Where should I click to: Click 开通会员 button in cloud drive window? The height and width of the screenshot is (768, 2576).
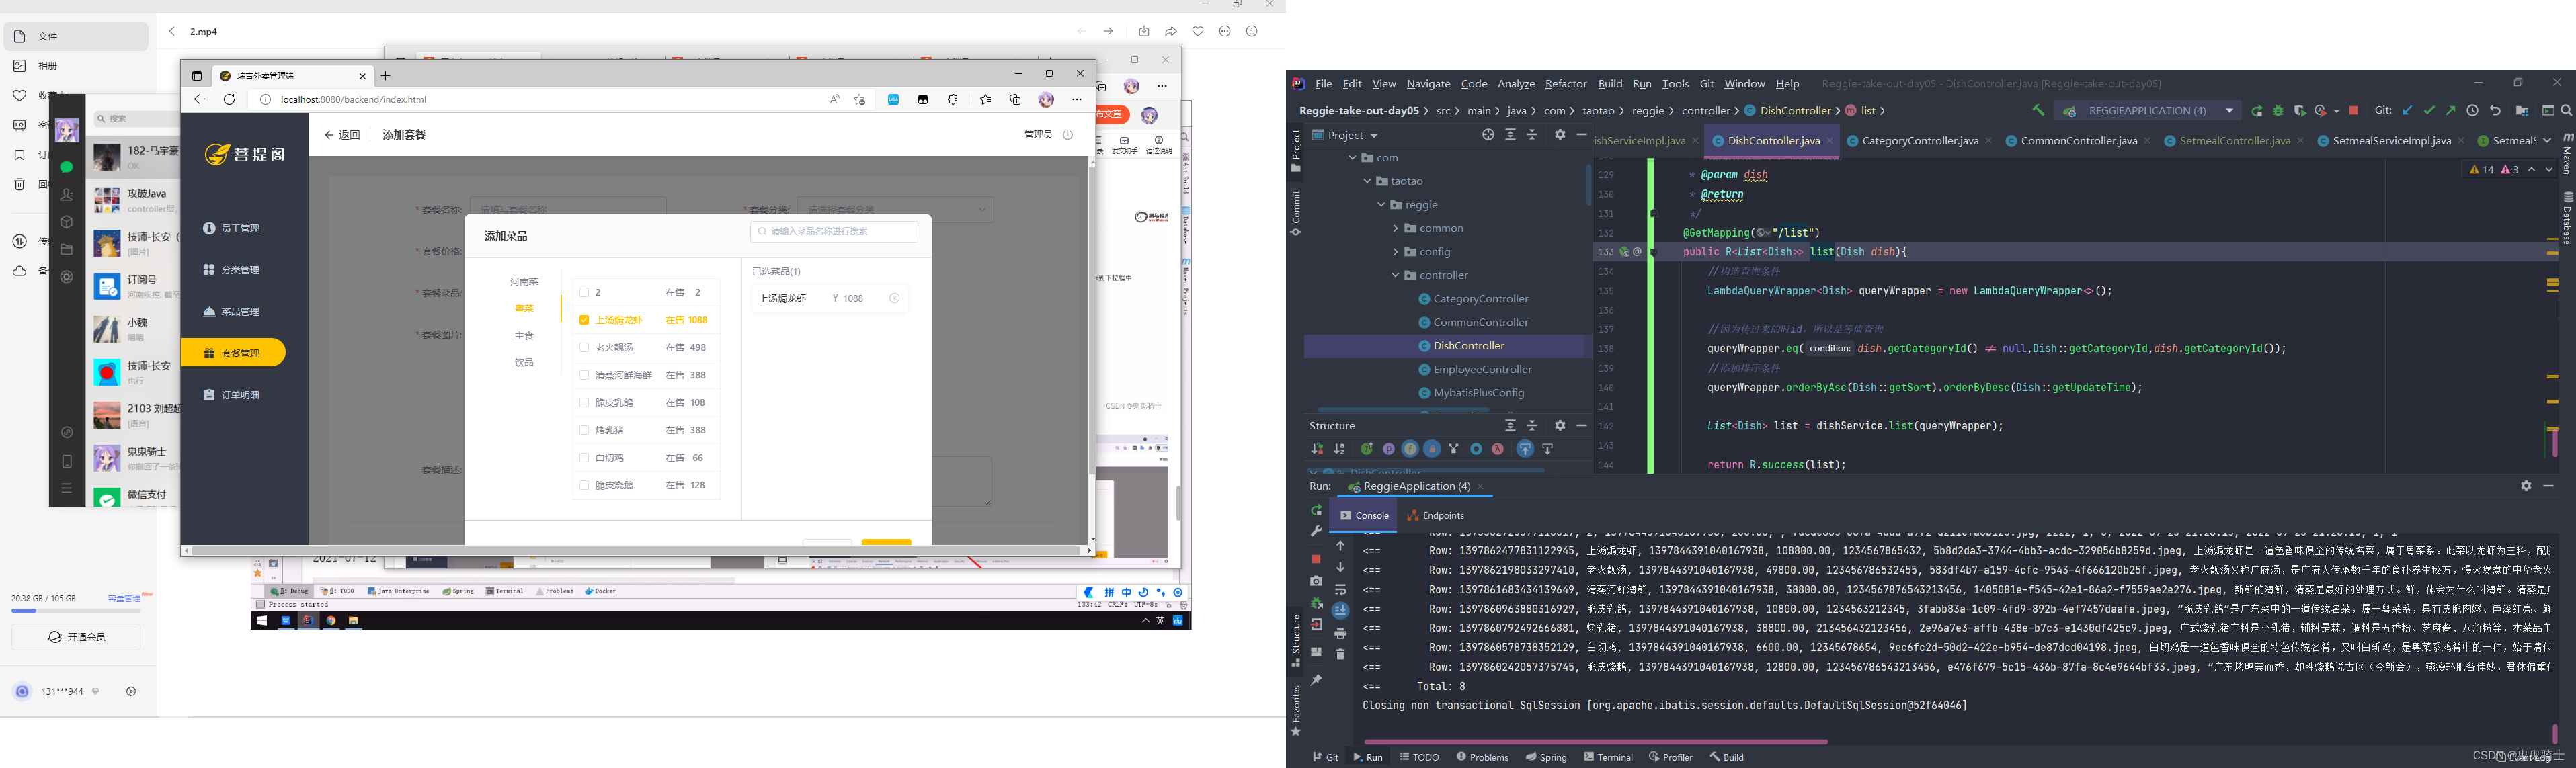(x=76, y=637)
